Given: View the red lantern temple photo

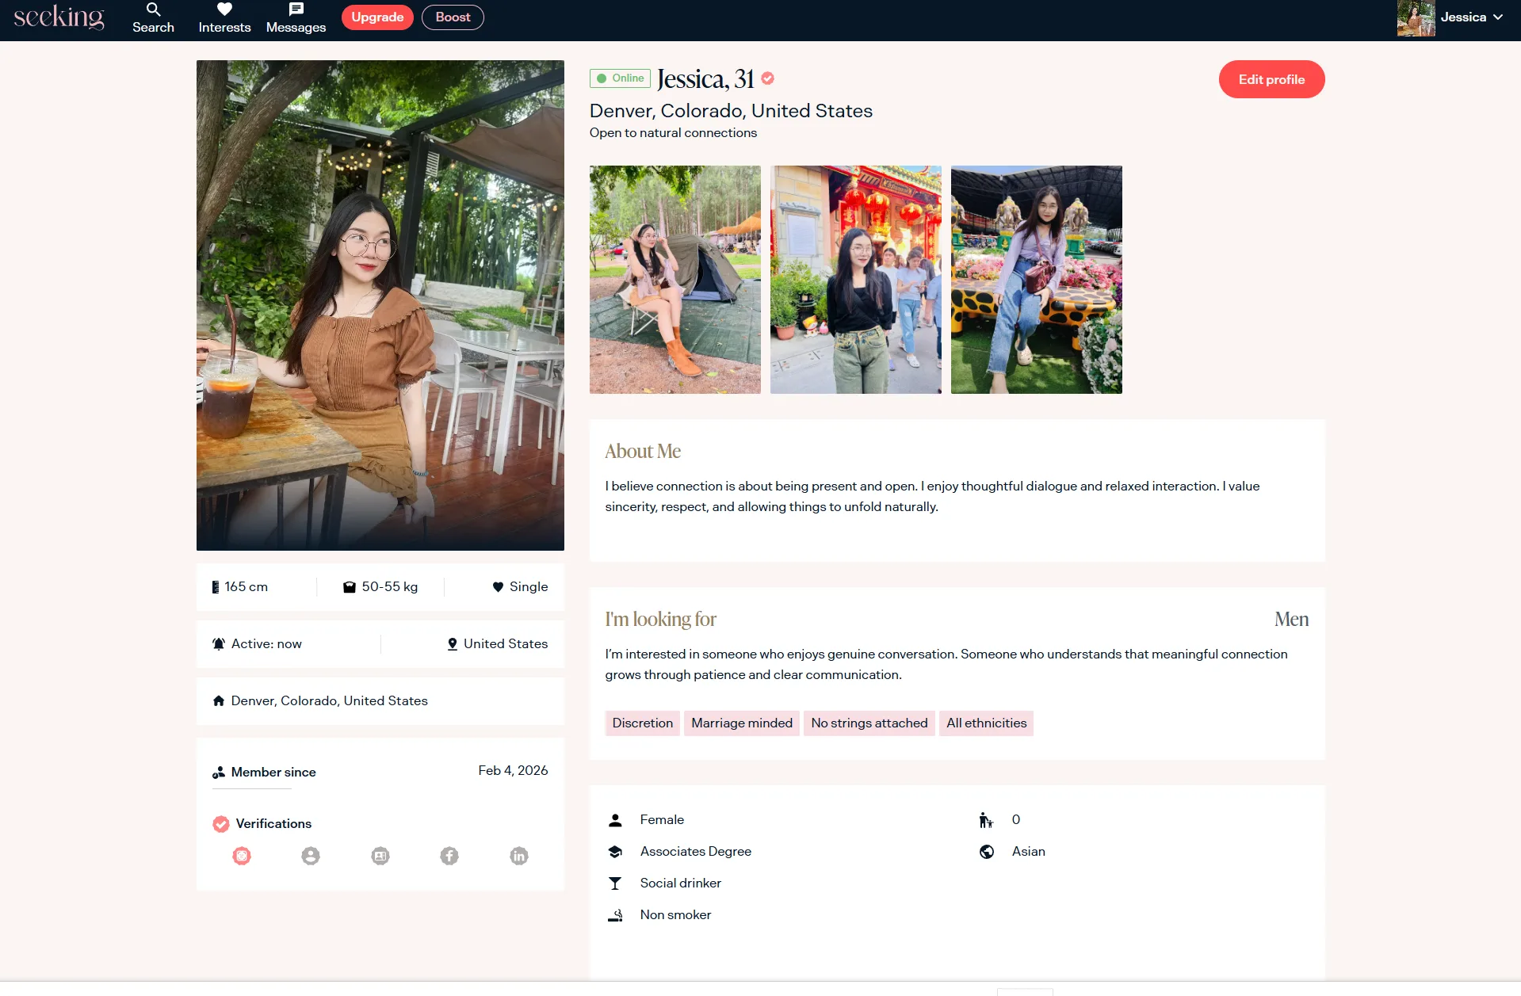Looking at the screenshot, I should [x=856, y=280].
